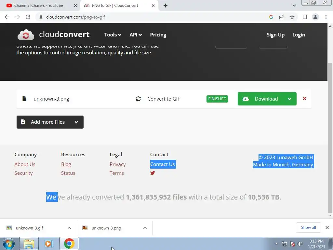Screen dimensions: 333x250
Task: Click the FINISHED status badge
Action: pos(217,99)
